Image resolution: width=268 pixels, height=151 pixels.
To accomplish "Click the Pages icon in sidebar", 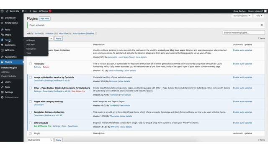I will point(2,40).
